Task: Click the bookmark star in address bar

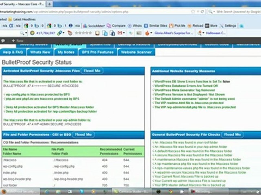Action: [193, 12]
